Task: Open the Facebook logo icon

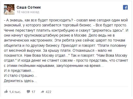Action: point(125,7)
